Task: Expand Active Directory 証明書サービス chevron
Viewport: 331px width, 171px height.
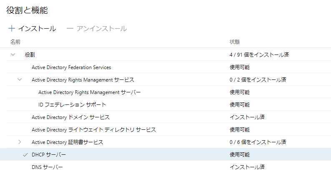Action: coord(20,142)
